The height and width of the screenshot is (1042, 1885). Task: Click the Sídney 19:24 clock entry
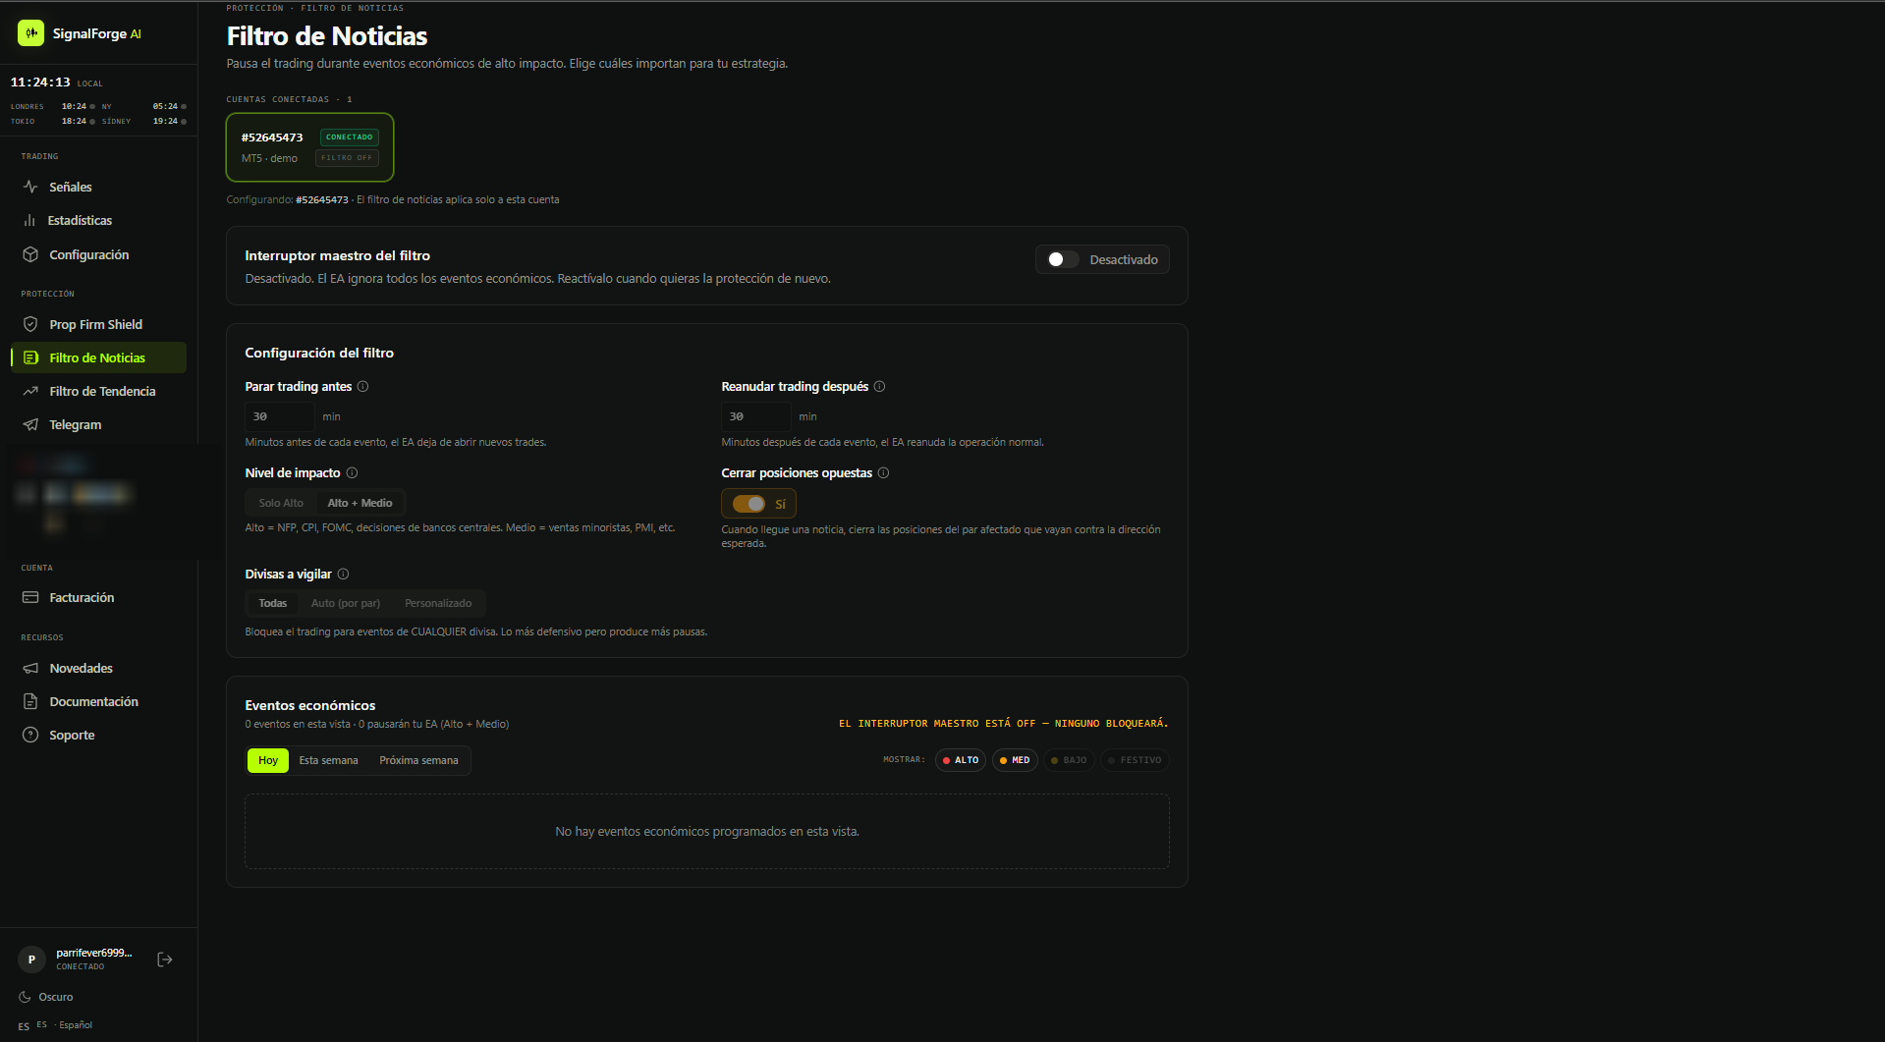coord(143,122)
